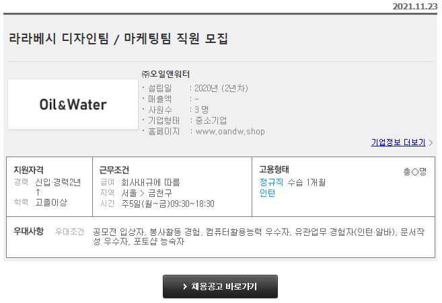Click the 지원자격 section heading
442x303 pixels.
[28, 170]
